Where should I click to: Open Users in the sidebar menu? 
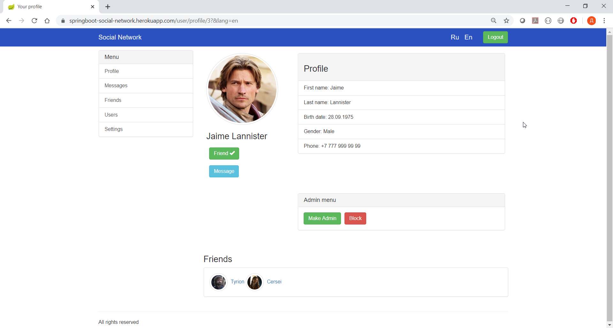click(146, 115)
